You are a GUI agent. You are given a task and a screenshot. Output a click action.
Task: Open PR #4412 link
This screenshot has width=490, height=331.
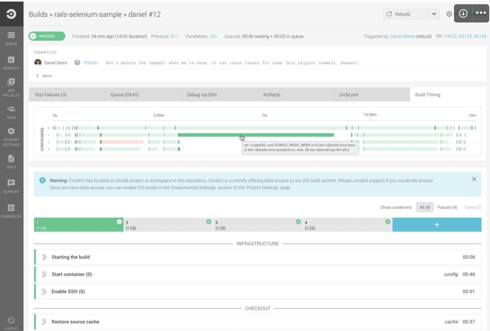point(450,36)
